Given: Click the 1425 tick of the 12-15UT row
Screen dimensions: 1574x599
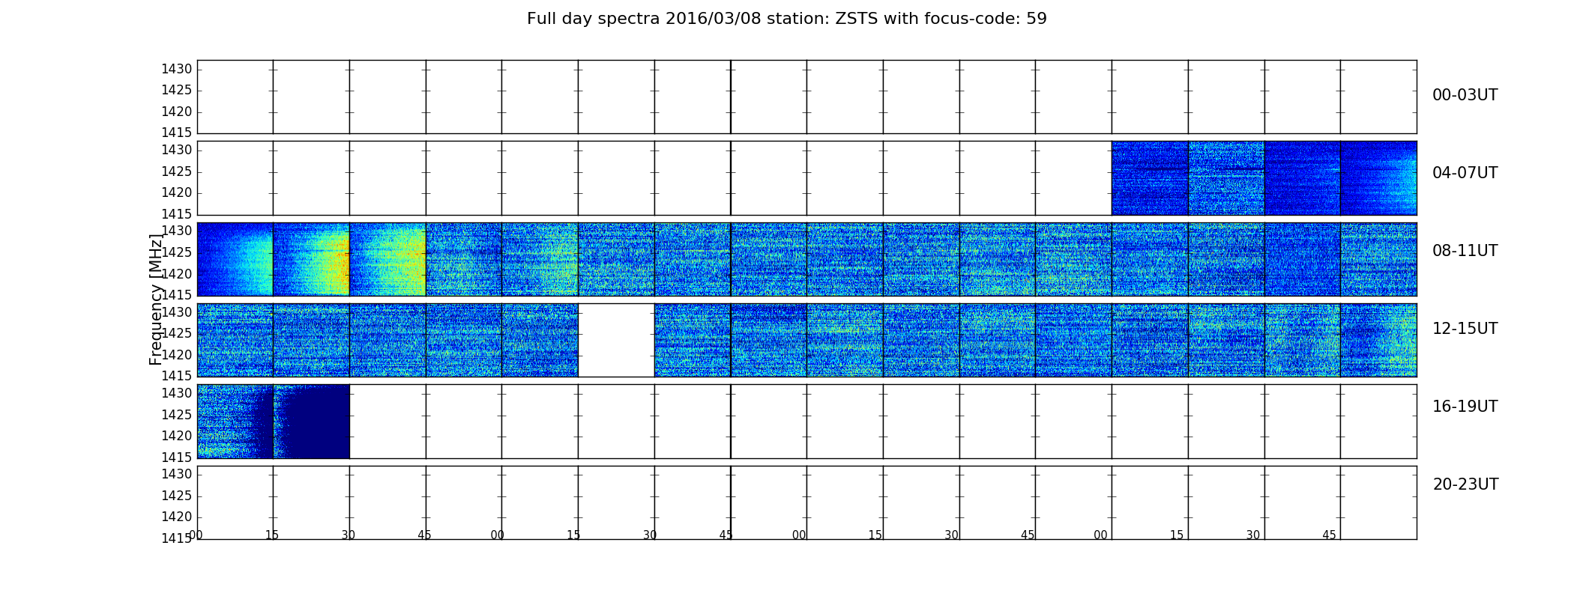Looking at the screenshot, I should [x=177, y=334].
